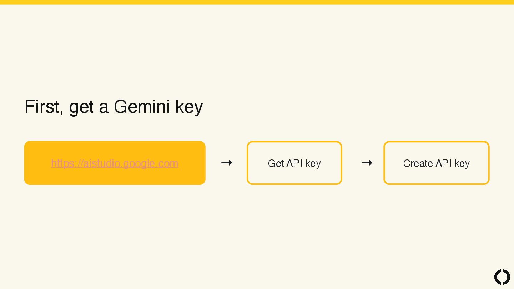Click the yellow banner strip at the top

click(257, 2)
